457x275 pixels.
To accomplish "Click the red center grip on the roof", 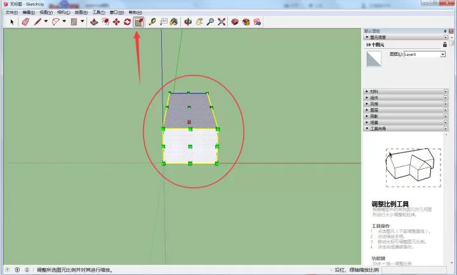I will (189, 122).
